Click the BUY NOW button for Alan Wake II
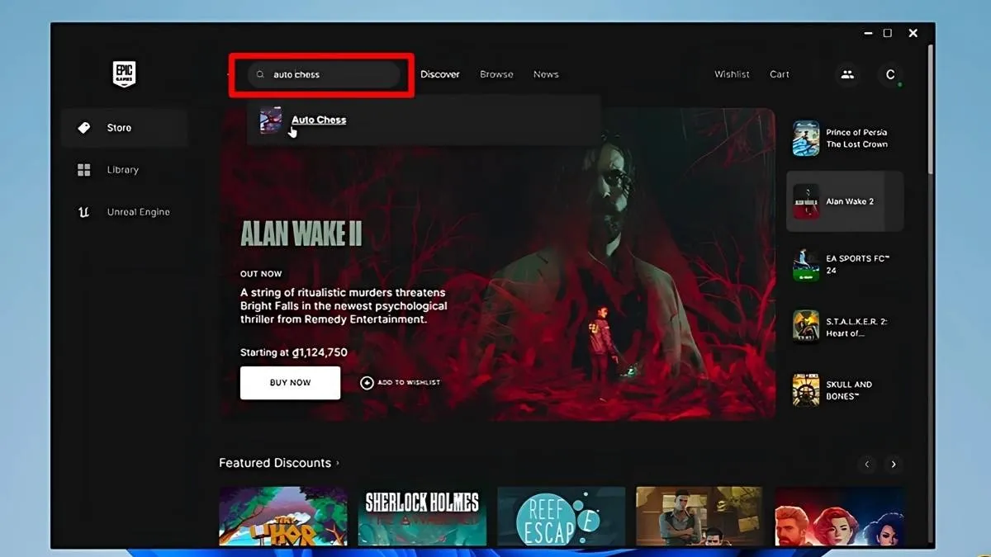991x557 pixels. coord(290,382)
